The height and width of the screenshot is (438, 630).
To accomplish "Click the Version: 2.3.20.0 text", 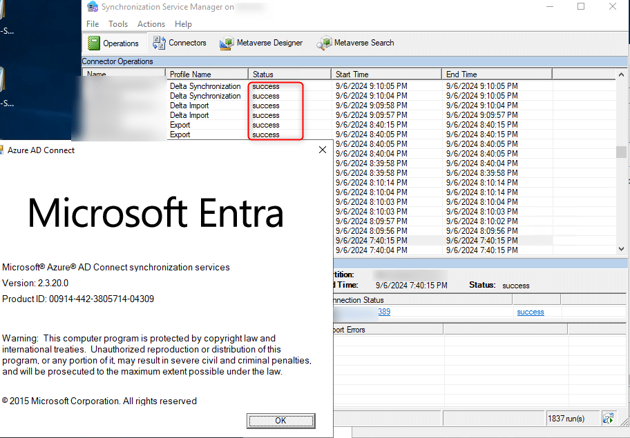I will (35, 283).
